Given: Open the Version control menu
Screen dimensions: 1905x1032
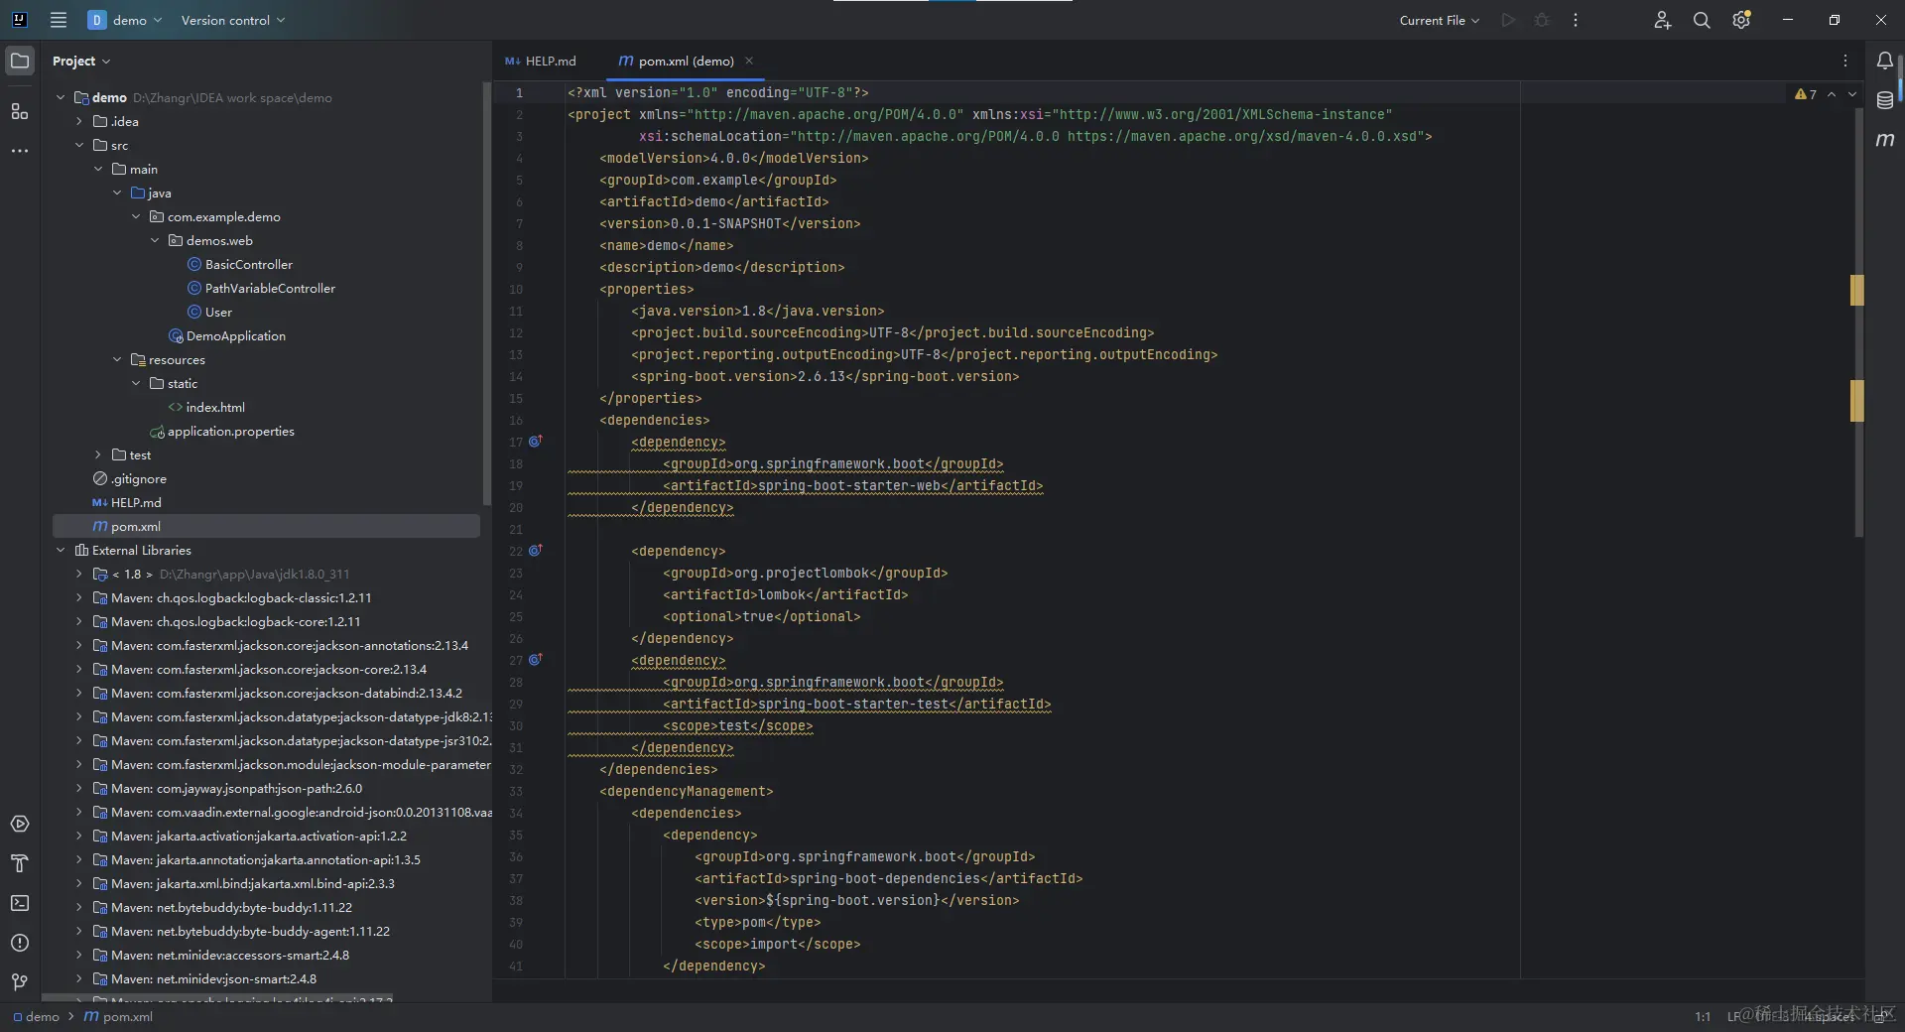Looking at the screenshot, I should coord(232,20).
